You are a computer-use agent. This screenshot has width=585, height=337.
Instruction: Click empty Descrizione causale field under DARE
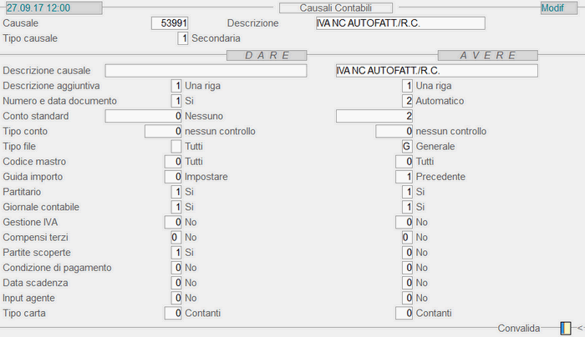(x=213, y=71)
